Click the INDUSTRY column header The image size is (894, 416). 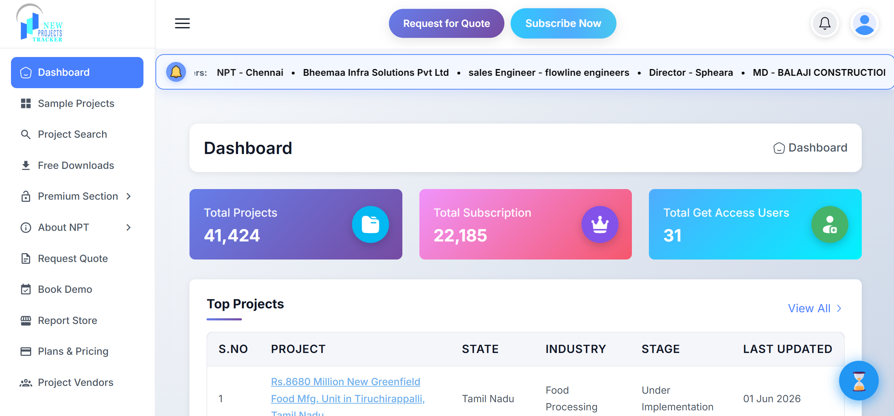pos(576,349)
